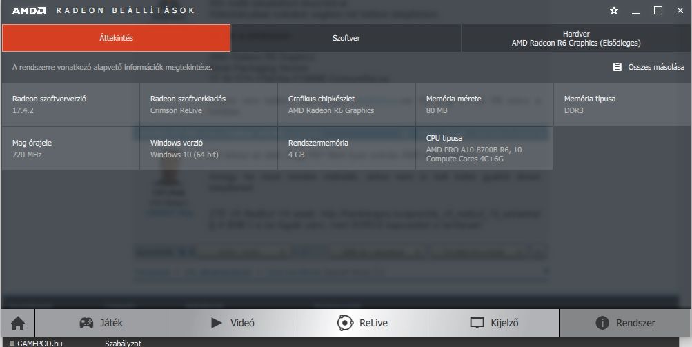Go to the Home icon button

pos(18,323)
